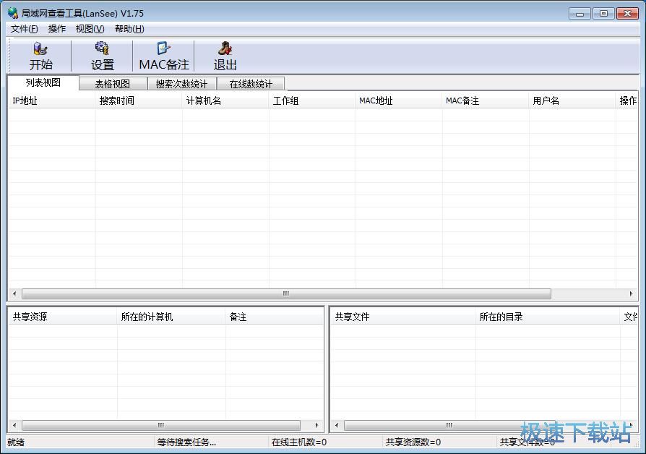
Task: Click the 操作 column header in main list
Action: 627,100
